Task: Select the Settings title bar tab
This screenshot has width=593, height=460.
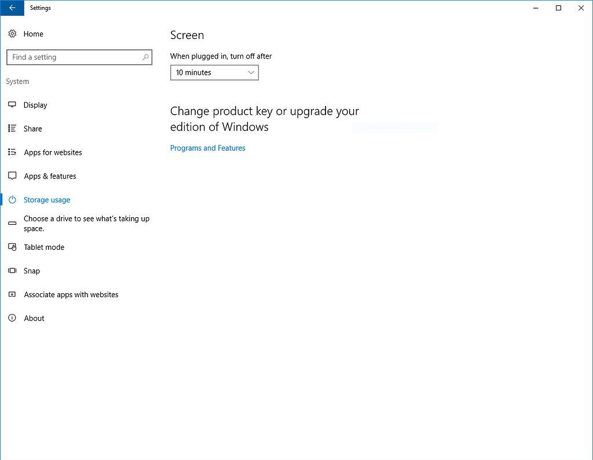Action: pos(40,8)
